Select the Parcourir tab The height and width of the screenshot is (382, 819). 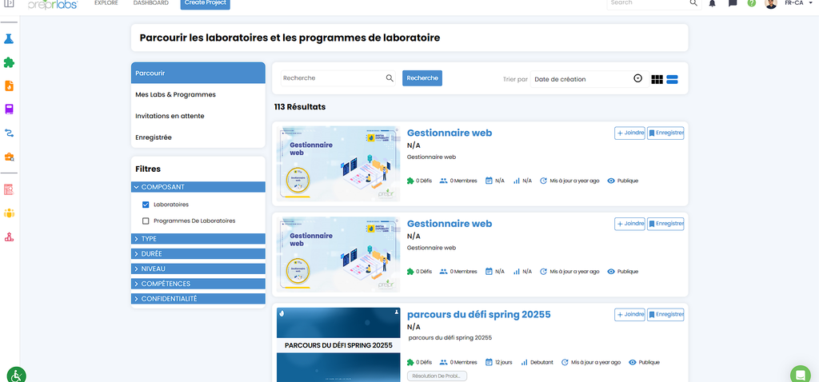[x=198, y=73]
